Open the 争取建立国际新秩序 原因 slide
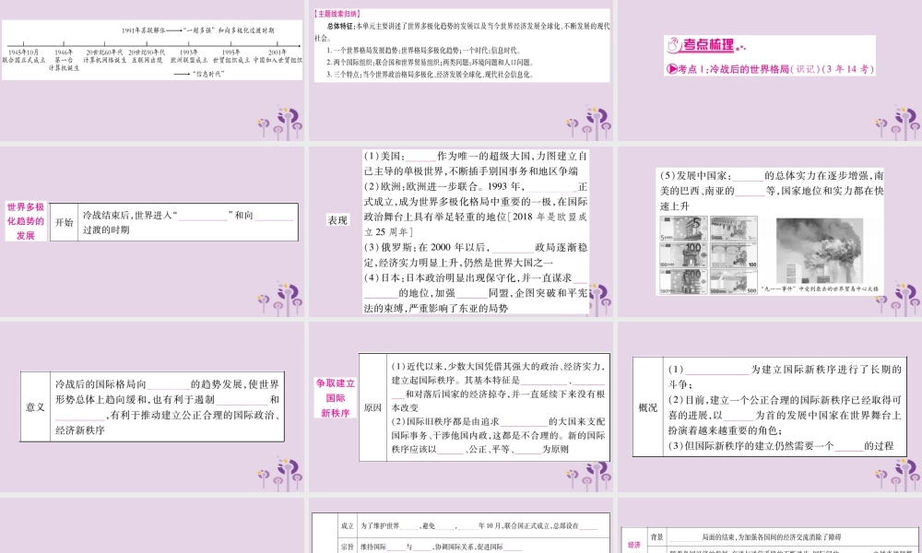This screenshot has width=922, height=553. coord(461,406)
